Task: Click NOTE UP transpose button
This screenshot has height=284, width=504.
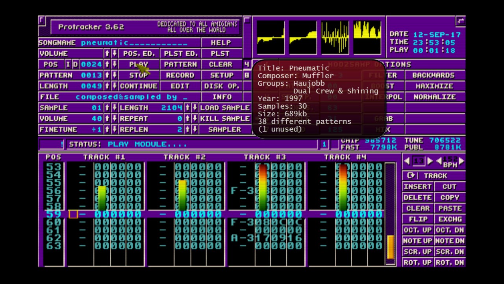Action: pos(418,241)
